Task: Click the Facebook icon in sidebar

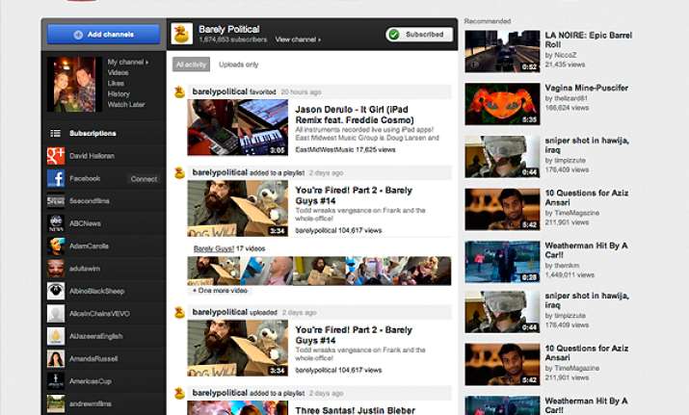Action: [56, 178]
